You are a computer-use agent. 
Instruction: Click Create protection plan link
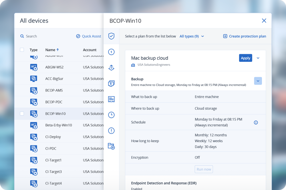point(245,36)
